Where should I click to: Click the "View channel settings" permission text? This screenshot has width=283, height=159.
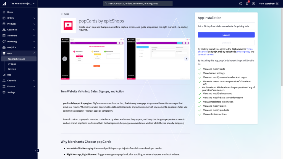pyautogui.click(x=214, y=73)
